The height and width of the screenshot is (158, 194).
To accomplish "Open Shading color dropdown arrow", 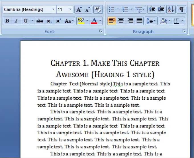I will tap(170, 21).
